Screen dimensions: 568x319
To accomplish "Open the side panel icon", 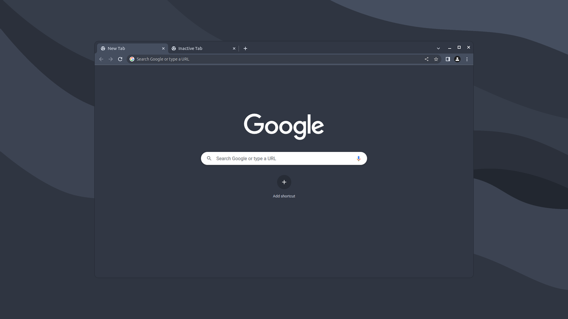I will pyautogui.click(x=448, y=59).
